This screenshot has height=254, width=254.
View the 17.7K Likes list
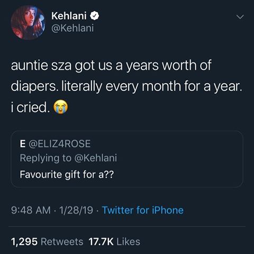click(114, 241)
